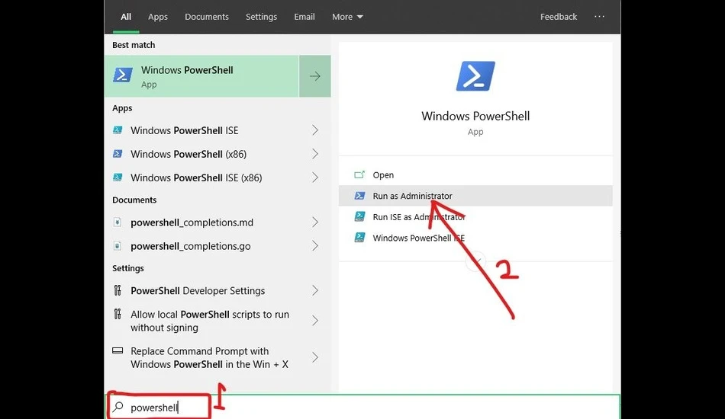Image resolution: width=725 pixels, height=419 pixels.
Task: Expand Windows PowerShell ISE details chevron
Action: point(315,130)
